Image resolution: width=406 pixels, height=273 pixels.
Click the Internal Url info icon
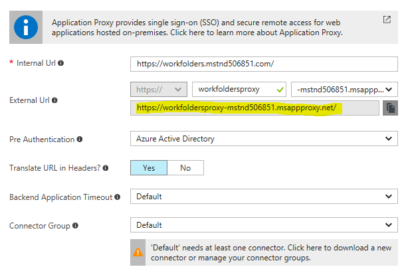tap(61, 63)
